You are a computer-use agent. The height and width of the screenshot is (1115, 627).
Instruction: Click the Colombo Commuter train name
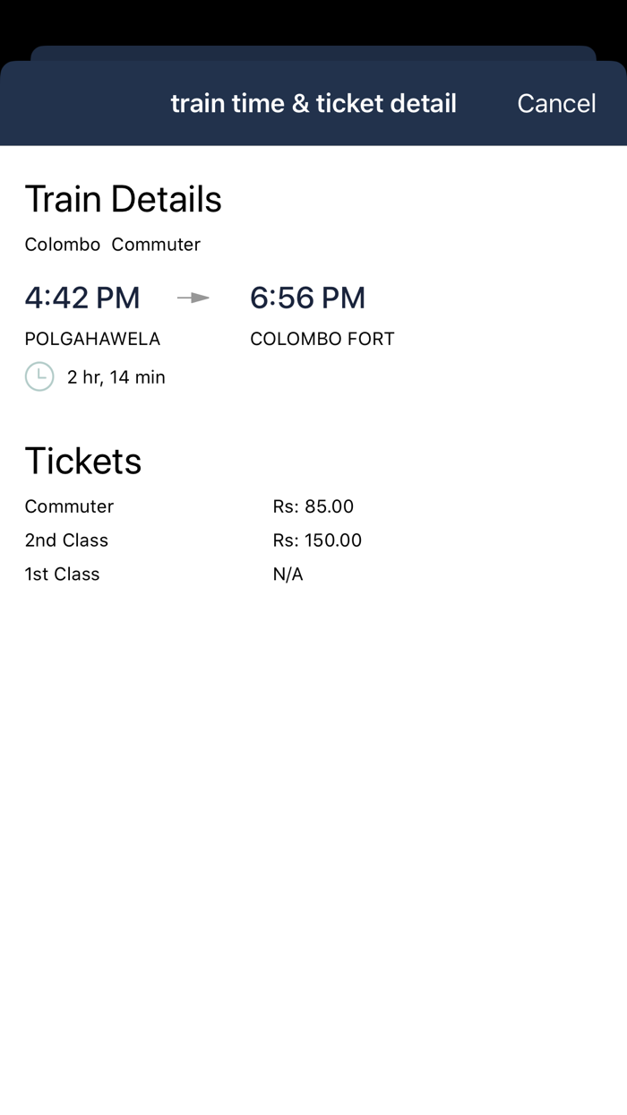pos(112,244)
